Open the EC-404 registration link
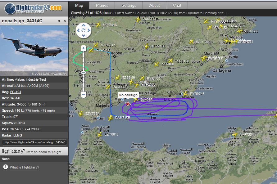The width and height of the screenshot is (277, 184). [x=16, y=92]
